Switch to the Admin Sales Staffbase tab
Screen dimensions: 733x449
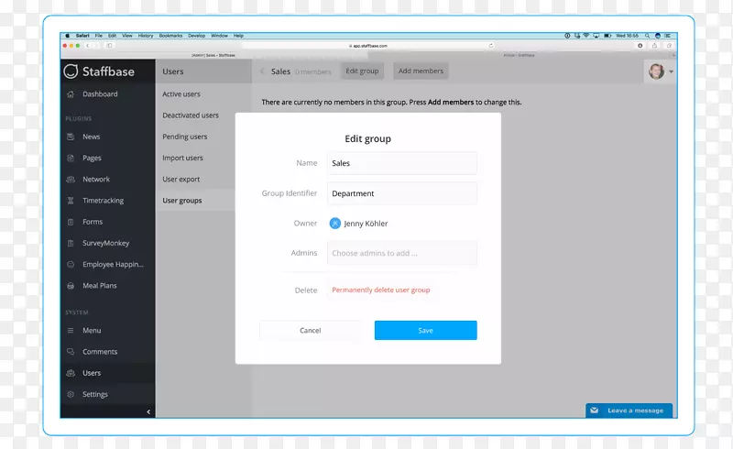point(213,55)
